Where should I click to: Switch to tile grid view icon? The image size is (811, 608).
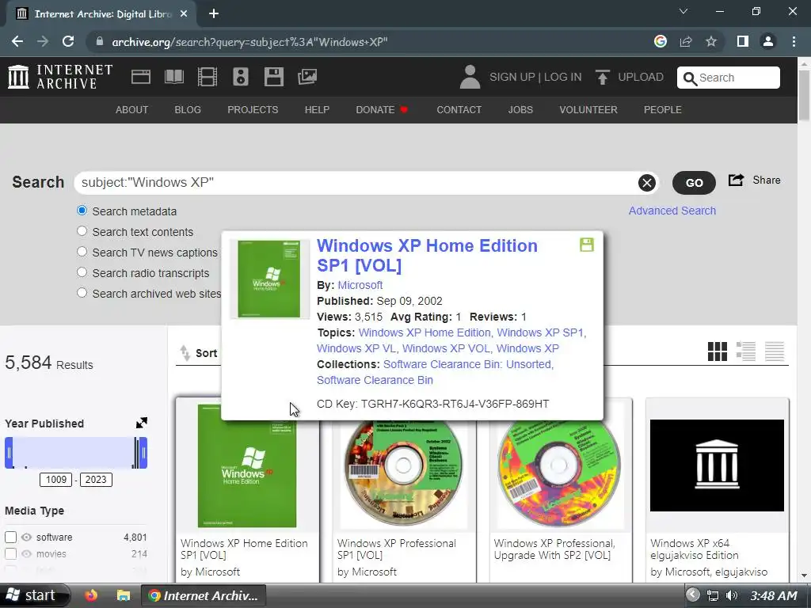click(718, 351)
